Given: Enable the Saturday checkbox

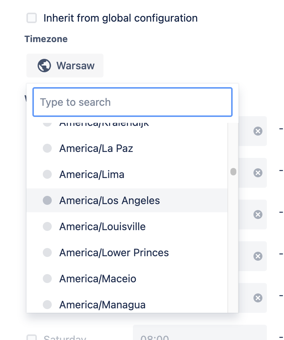Looking at the screenshot, I should (32, 338).
